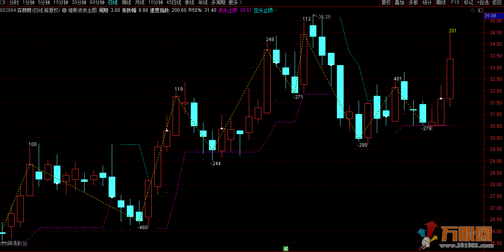504x252 pixels.
Task: Select the 周线 weekly period
Action: 126,3
